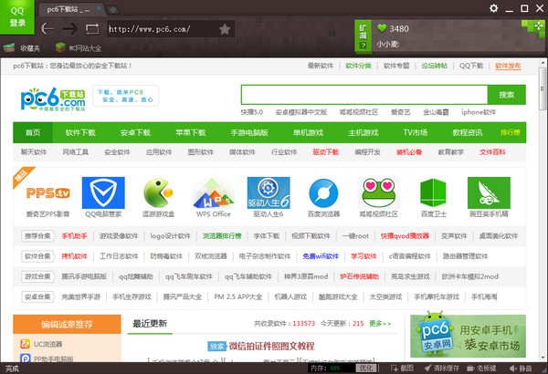The height and width of the screenshot is (374, 548).
Task: Click the 最近更新 section tab
Action: 150,323
